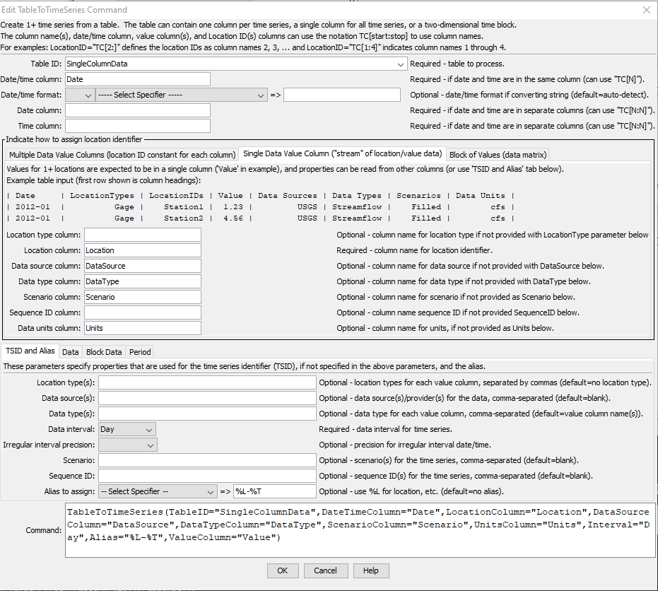Click the Sequence ID column field
Screen dimensions: 658x591
click(x=143, y=312)
